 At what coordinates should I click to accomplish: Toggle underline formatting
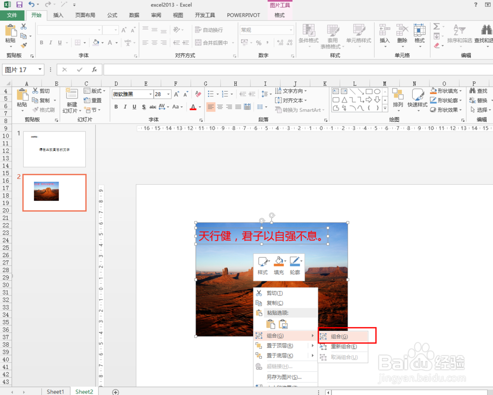tap(133, 106)
